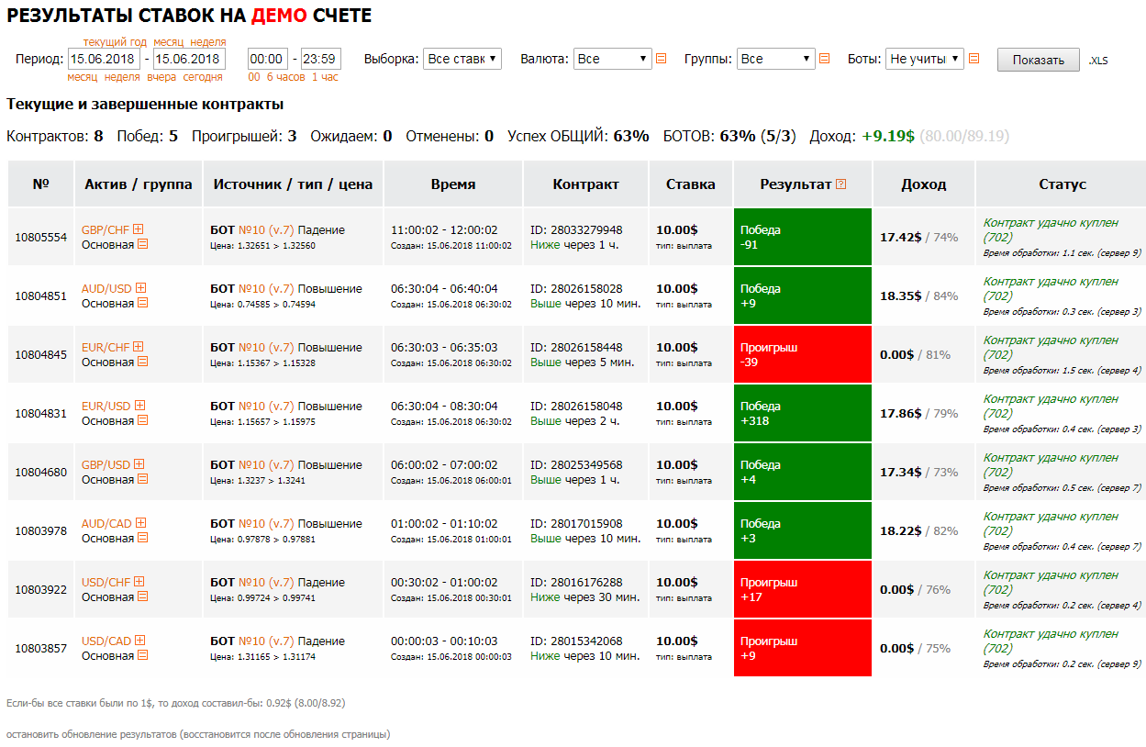Select the сегодня period shortcut

tap(203, 77)
